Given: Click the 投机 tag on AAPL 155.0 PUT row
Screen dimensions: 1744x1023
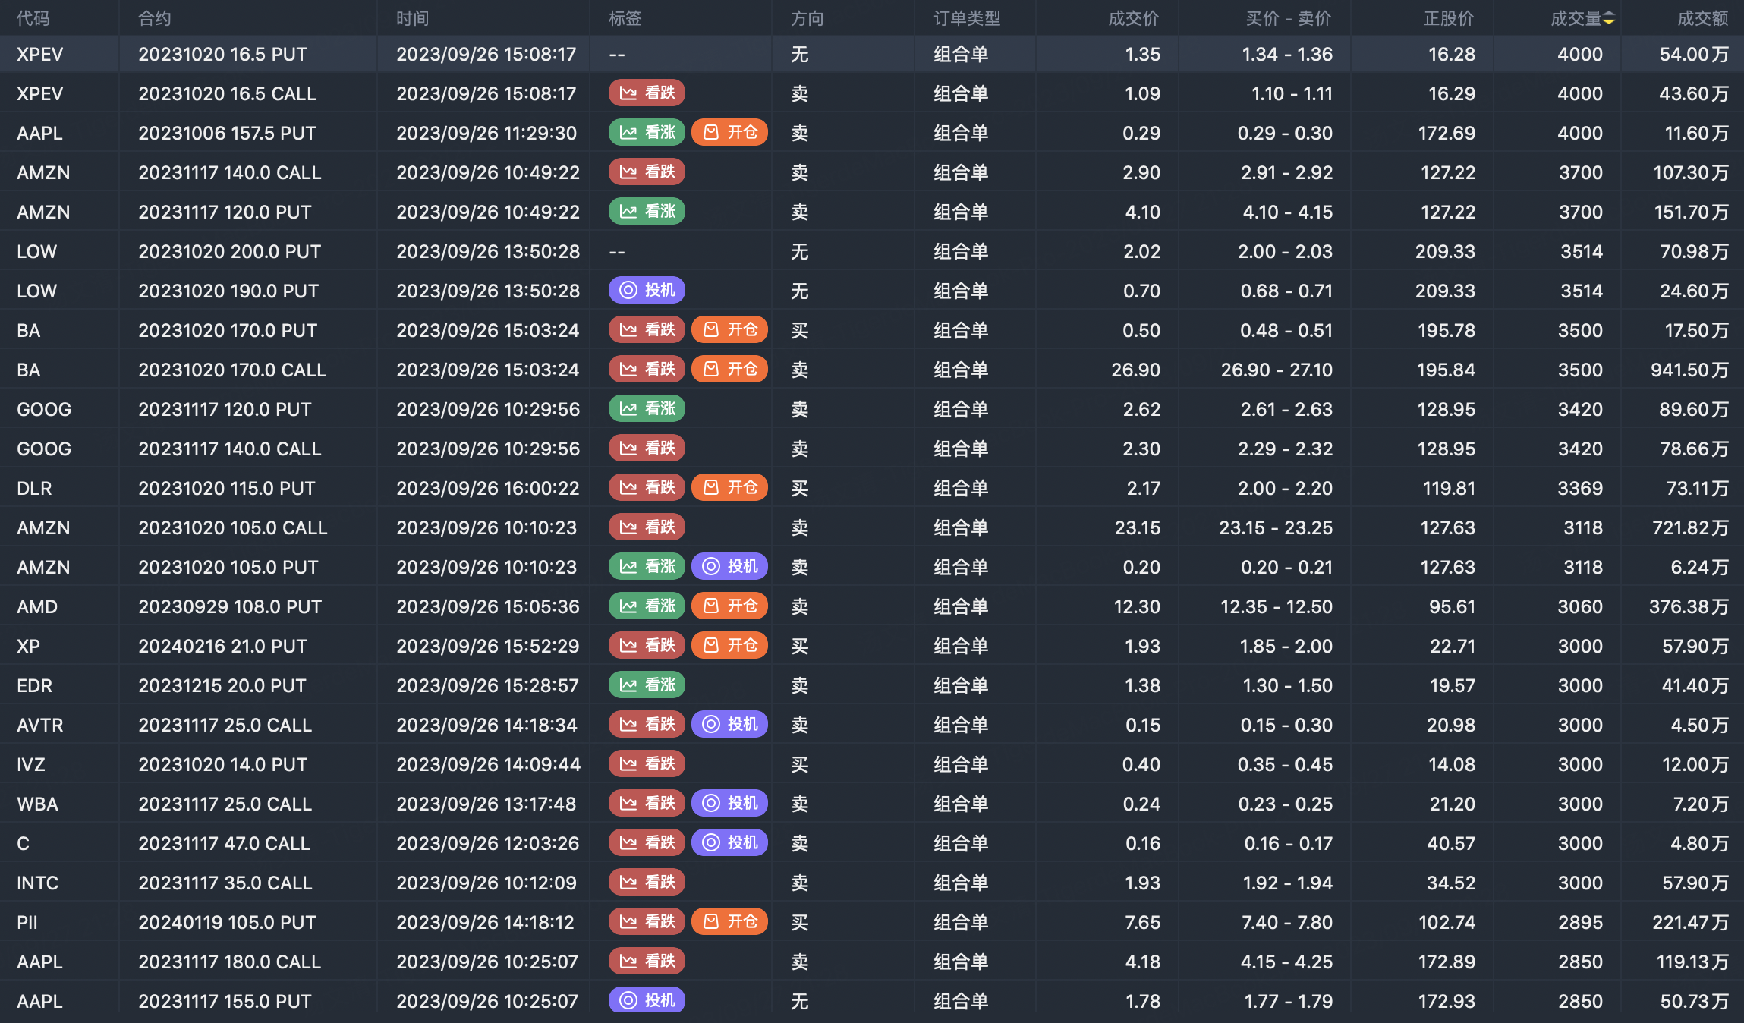Looking at the screenshot, I should 647,1001.
